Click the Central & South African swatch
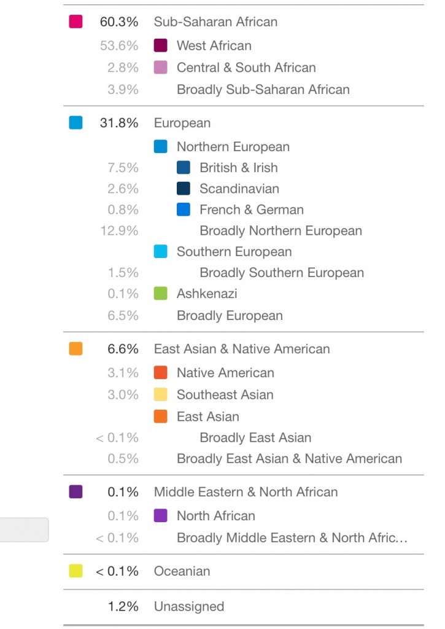Image resolution: width=445 pixels, height=629 pixels. (160, 68)
